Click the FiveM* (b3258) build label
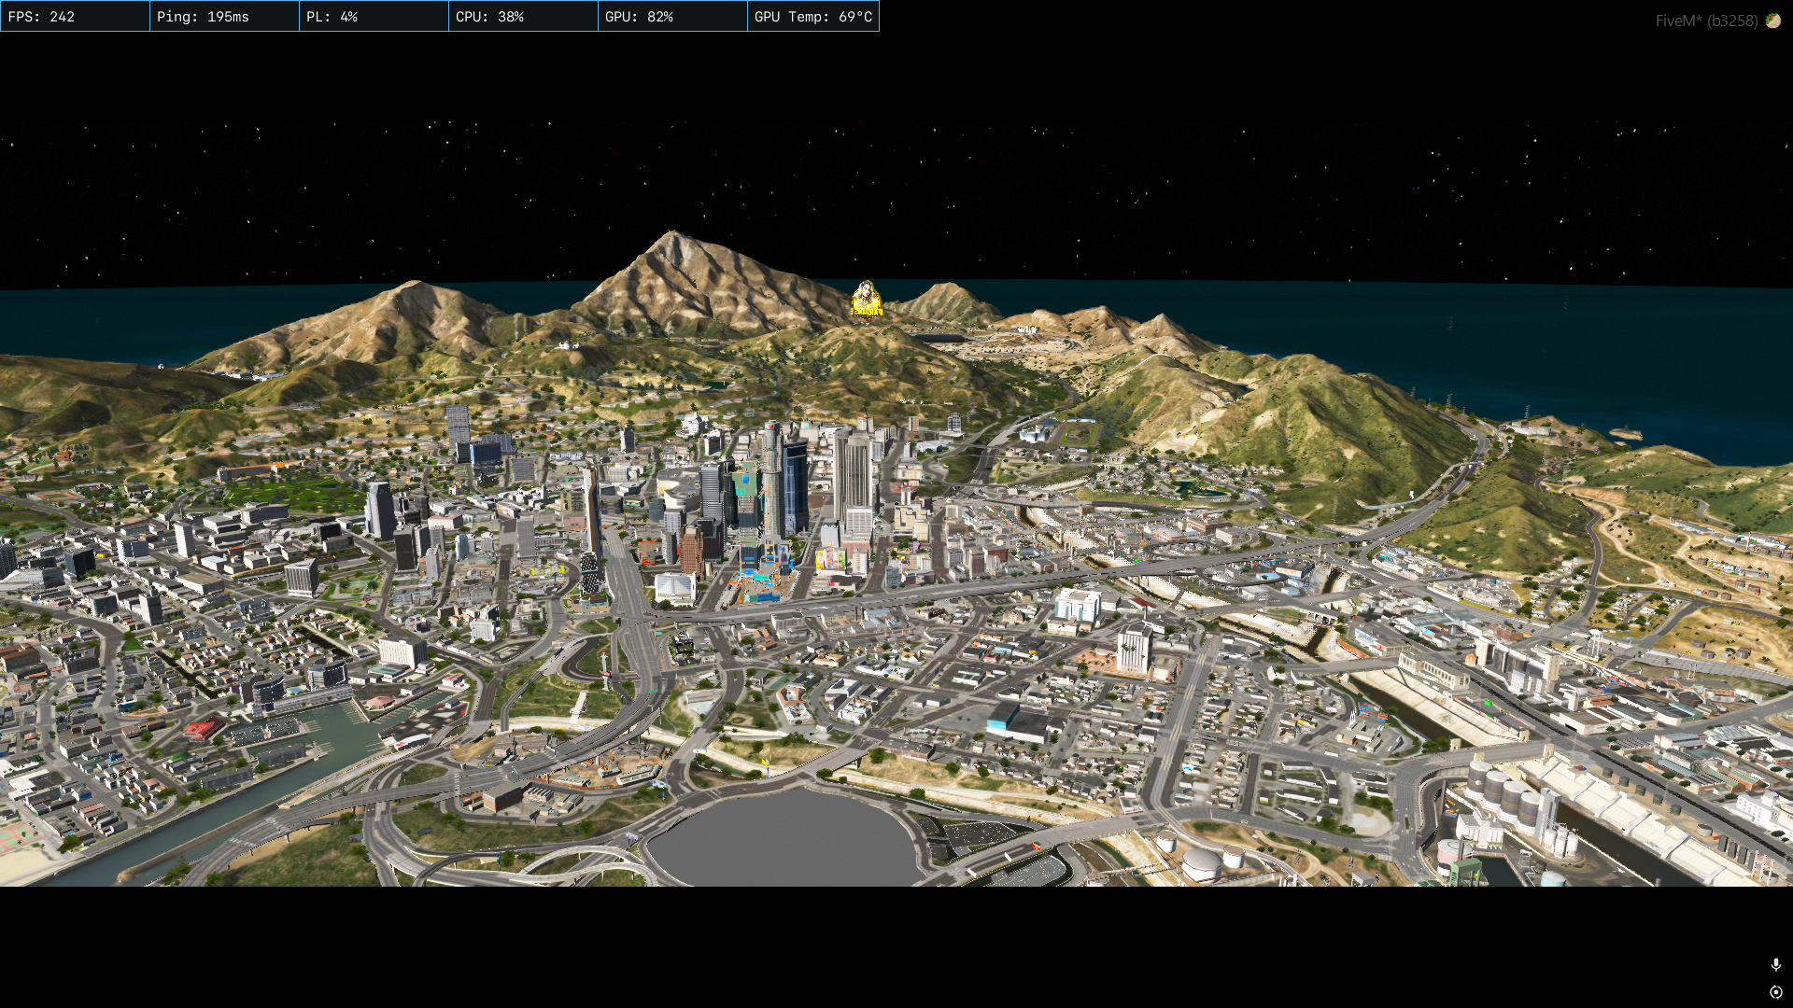The height and width of the screenshot is (1008, 1793). (x=1706, y=21)
